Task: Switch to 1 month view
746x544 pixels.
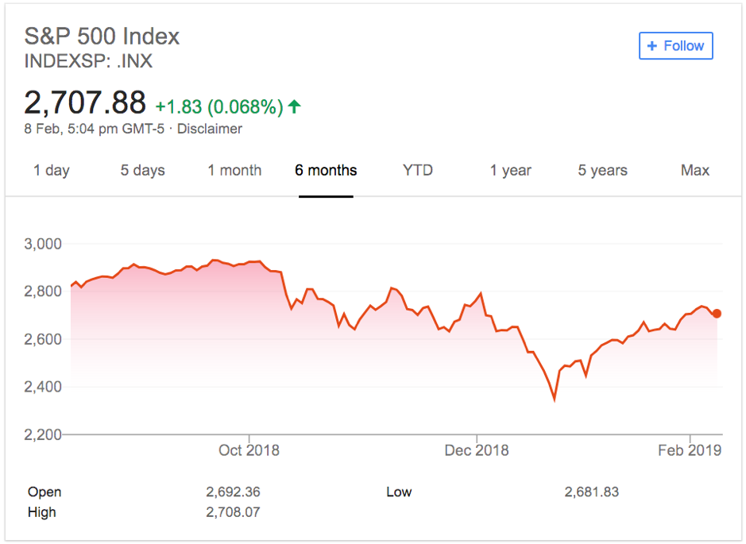Action: pyautogui.click(x=234, y=170)
